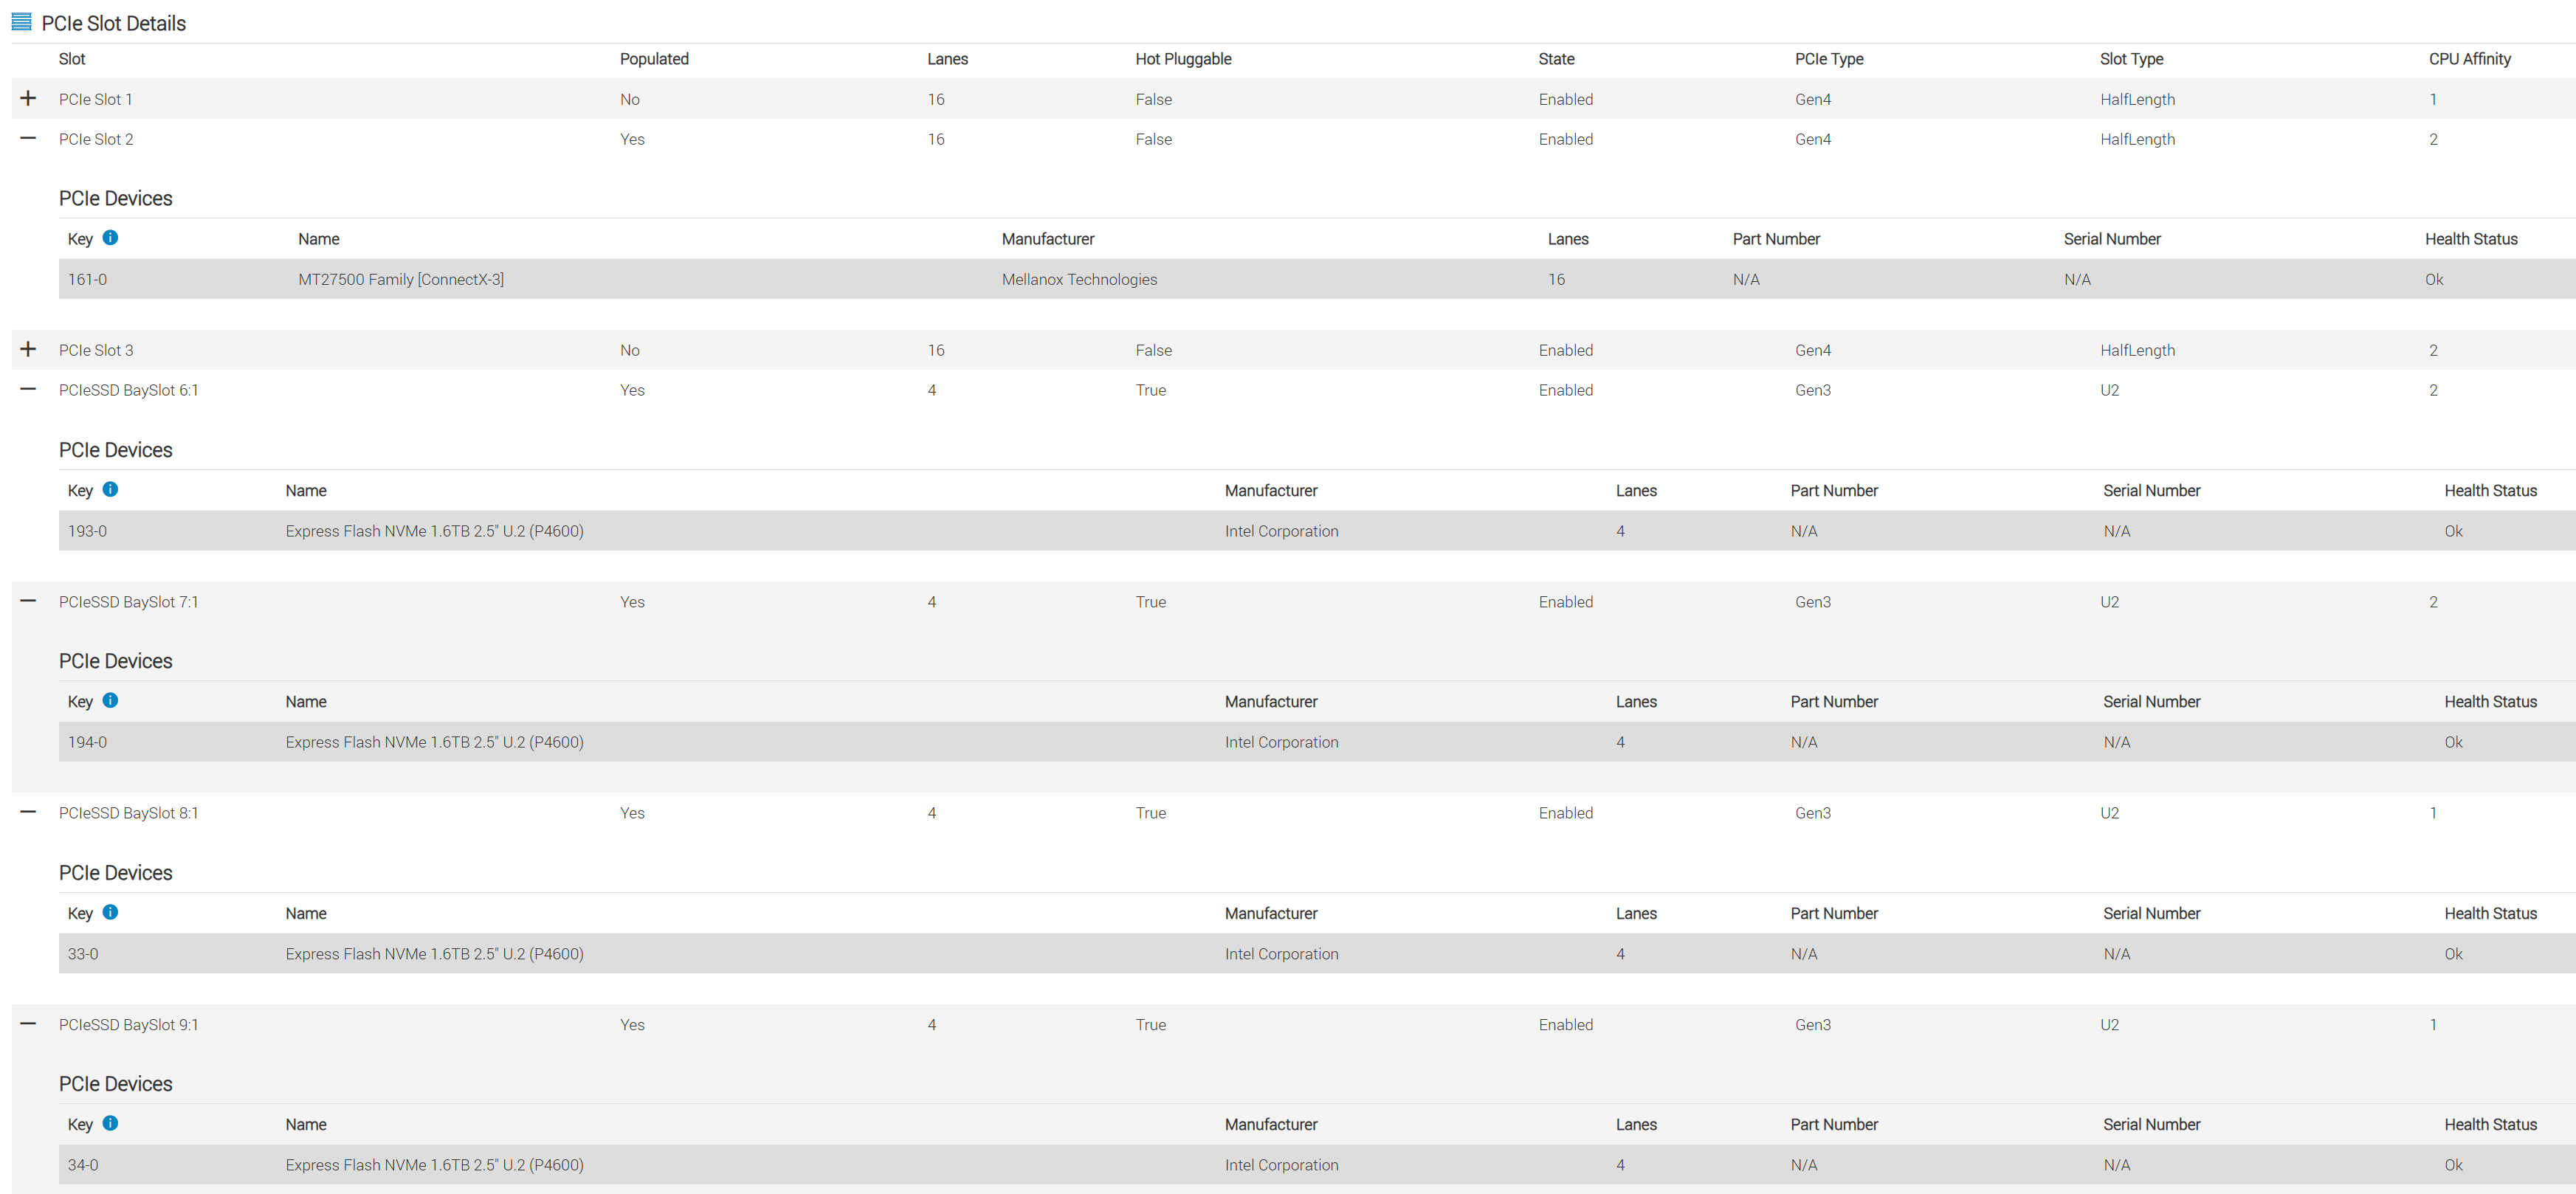Click the Hot Pluggable column header
Screen dimensions: 2576x1194
pyautogui.click(x=1183, y=59)
